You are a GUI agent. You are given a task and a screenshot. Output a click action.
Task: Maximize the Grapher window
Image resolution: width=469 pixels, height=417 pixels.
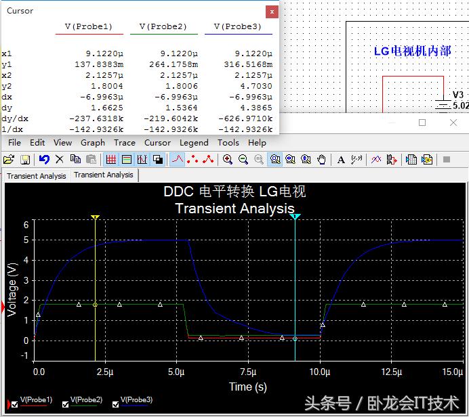(x=422, y=123)
